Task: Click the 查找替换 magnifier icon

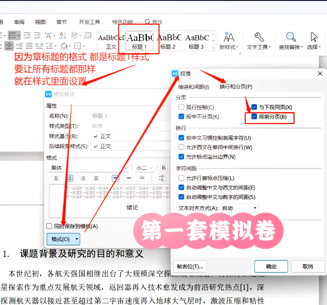Action: (291, 38)
